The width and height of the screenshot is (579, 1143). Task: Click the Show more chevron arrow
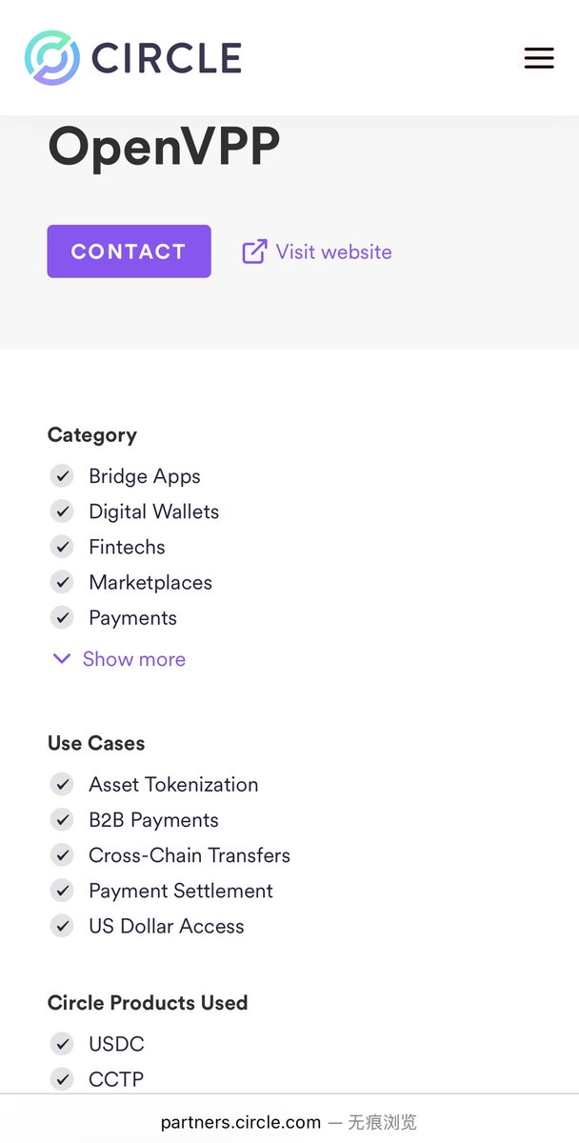coord(62,659)
